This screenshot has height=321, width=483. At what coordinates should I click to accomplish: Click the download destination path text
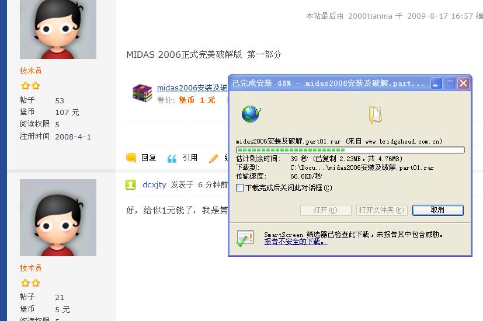pyautogui.click(x=362, y=168)
